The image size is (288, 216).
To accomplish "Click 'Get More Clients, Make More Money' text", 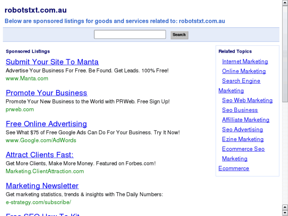I will click(50, 163).
